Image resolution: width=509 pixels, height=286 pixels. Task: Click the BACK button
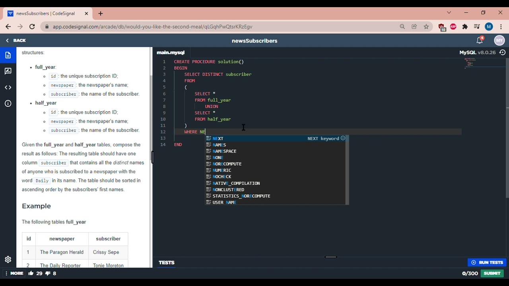[16, 41]
